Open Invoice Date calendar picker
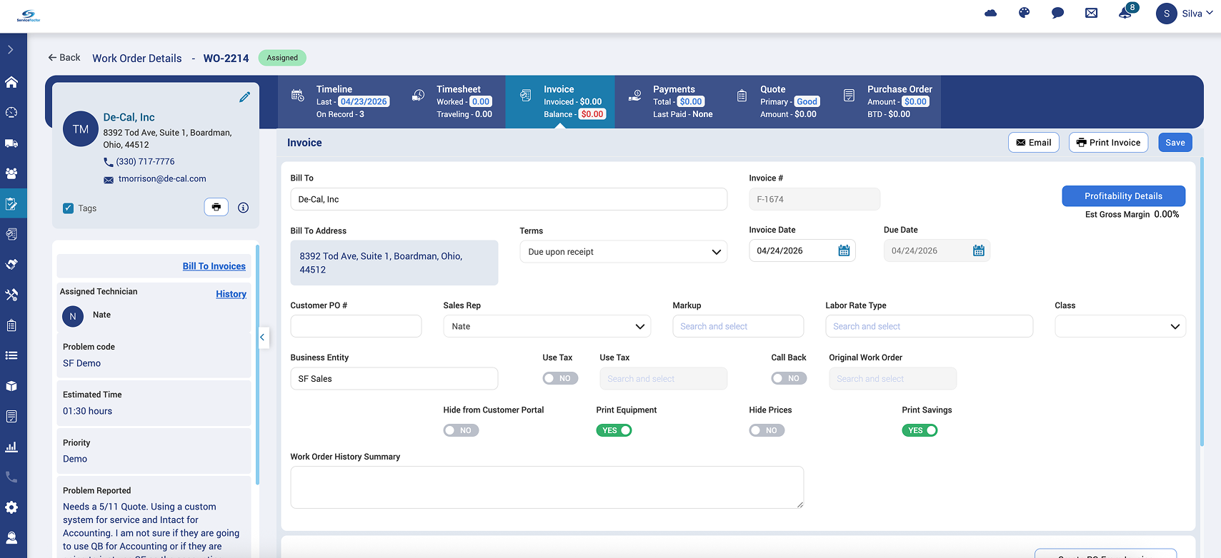Viewport: 1221px width, 558px height. tap(844, 250)
